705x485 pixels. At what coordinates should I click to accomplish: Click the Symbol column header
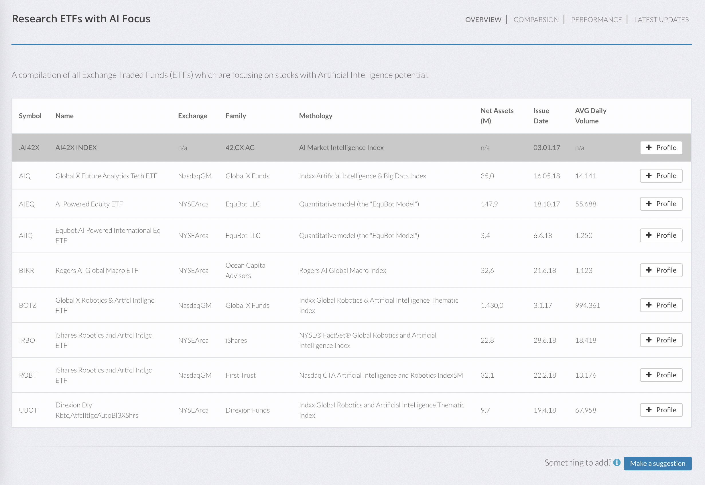[x=30, y=116]
